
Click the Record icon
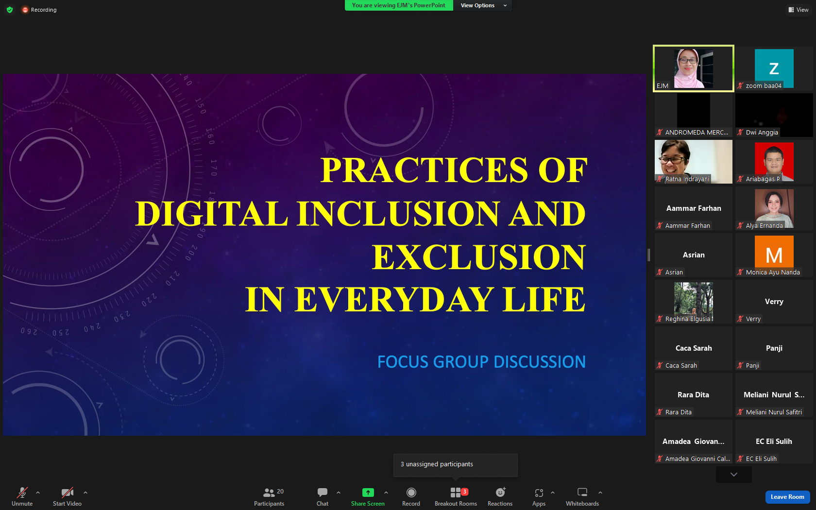pos(411,493)
